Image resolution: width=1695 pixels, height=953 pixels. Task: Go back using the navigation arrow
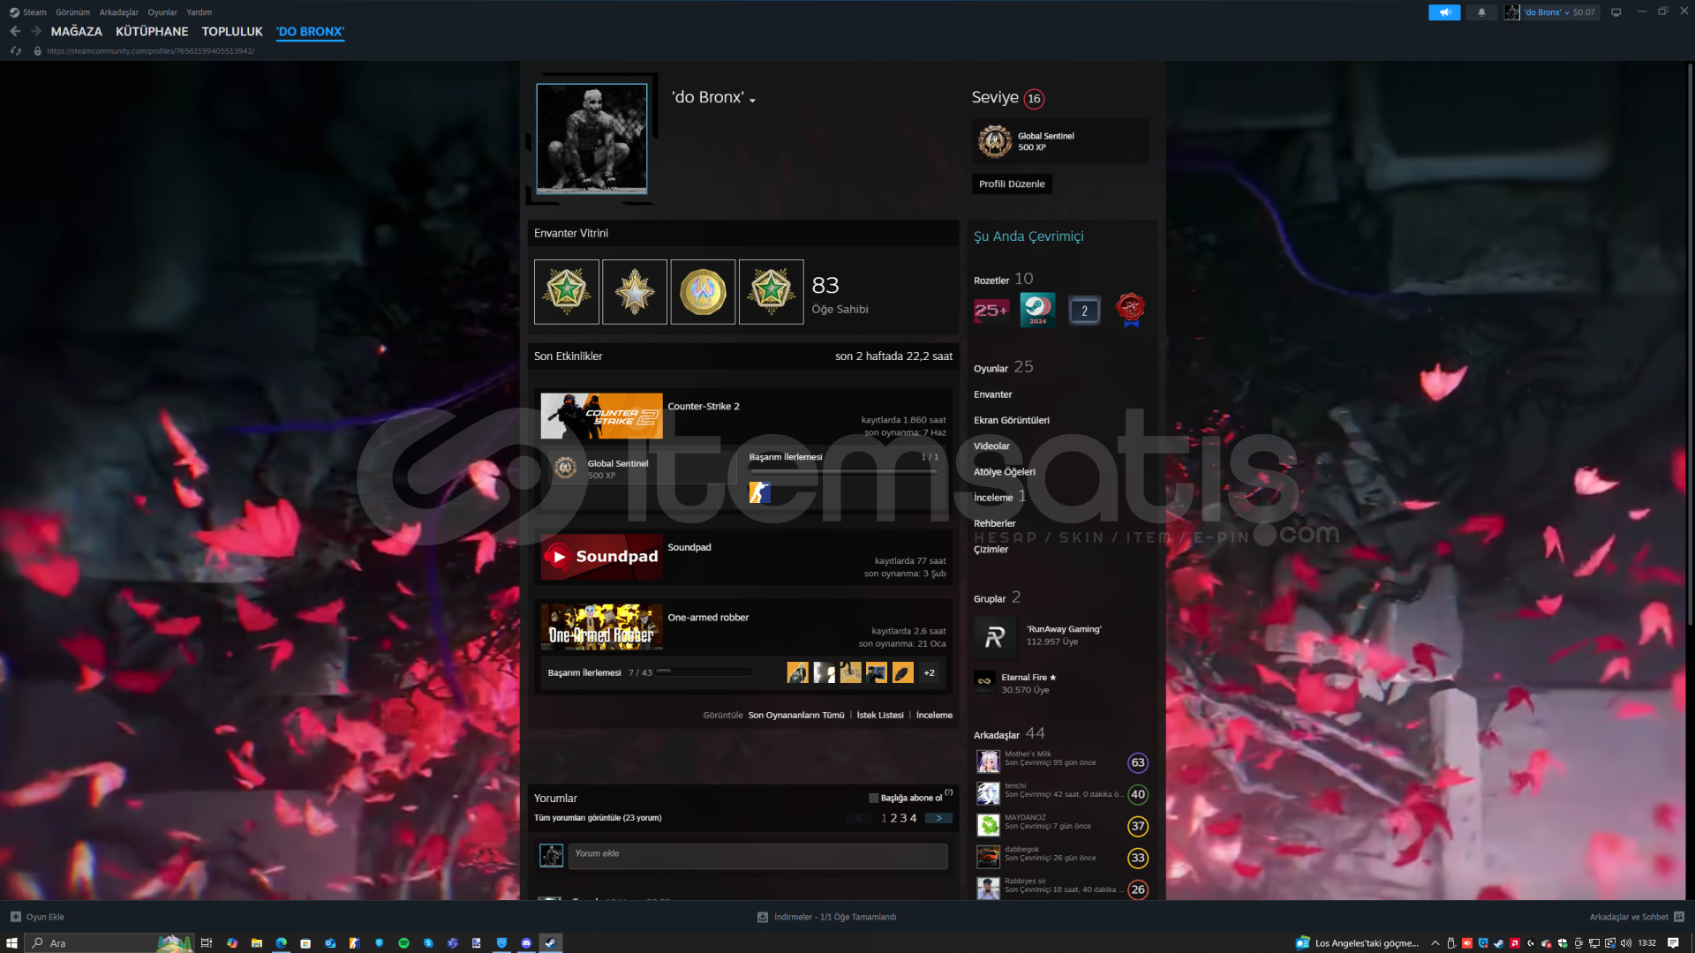[15, 31]
